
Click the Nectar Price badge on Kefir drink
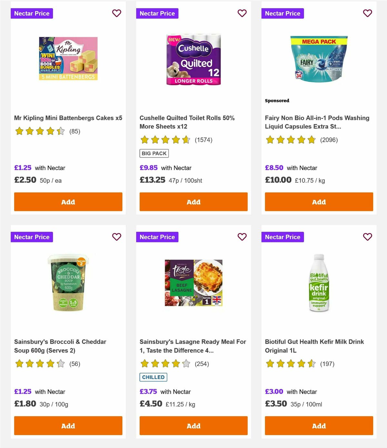coord(283,237)
